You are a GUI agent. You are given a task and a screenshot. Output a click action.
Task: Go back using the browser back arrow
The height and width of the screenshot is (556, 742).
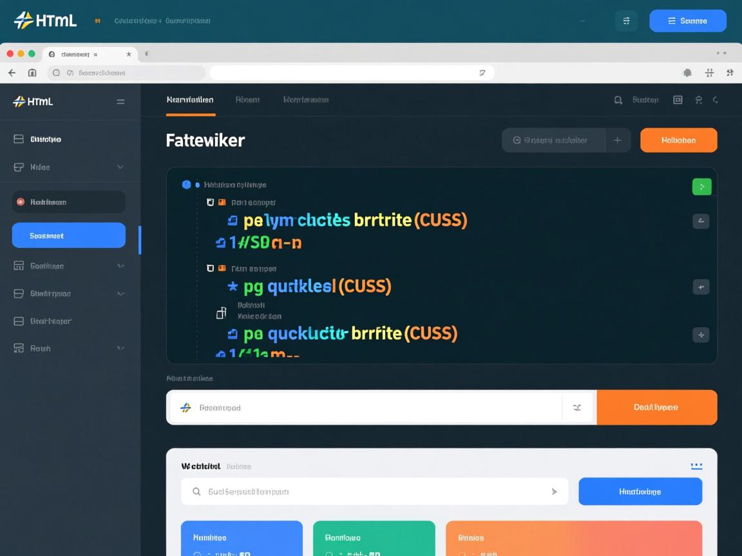click(12, 73)
